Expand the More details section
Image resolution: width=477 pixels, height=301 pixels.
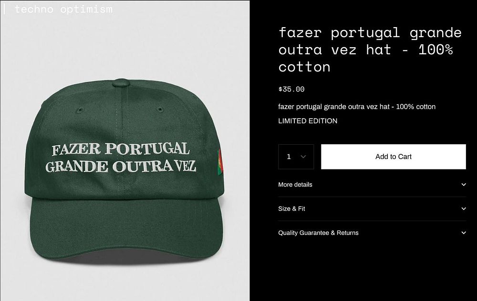[x=372, y=185]
